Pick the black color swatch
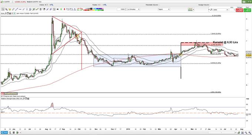This screenshot has height=135, width=252. point(91,9)
